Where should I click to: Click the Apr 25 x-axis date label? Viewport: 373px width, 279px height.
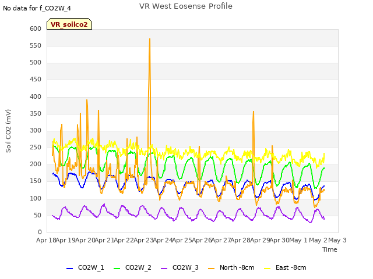[x=182, y=240]
